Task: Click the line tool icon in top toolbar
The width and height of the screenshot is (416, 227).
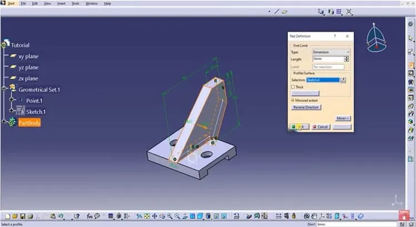Action: [x=277, y=12]
